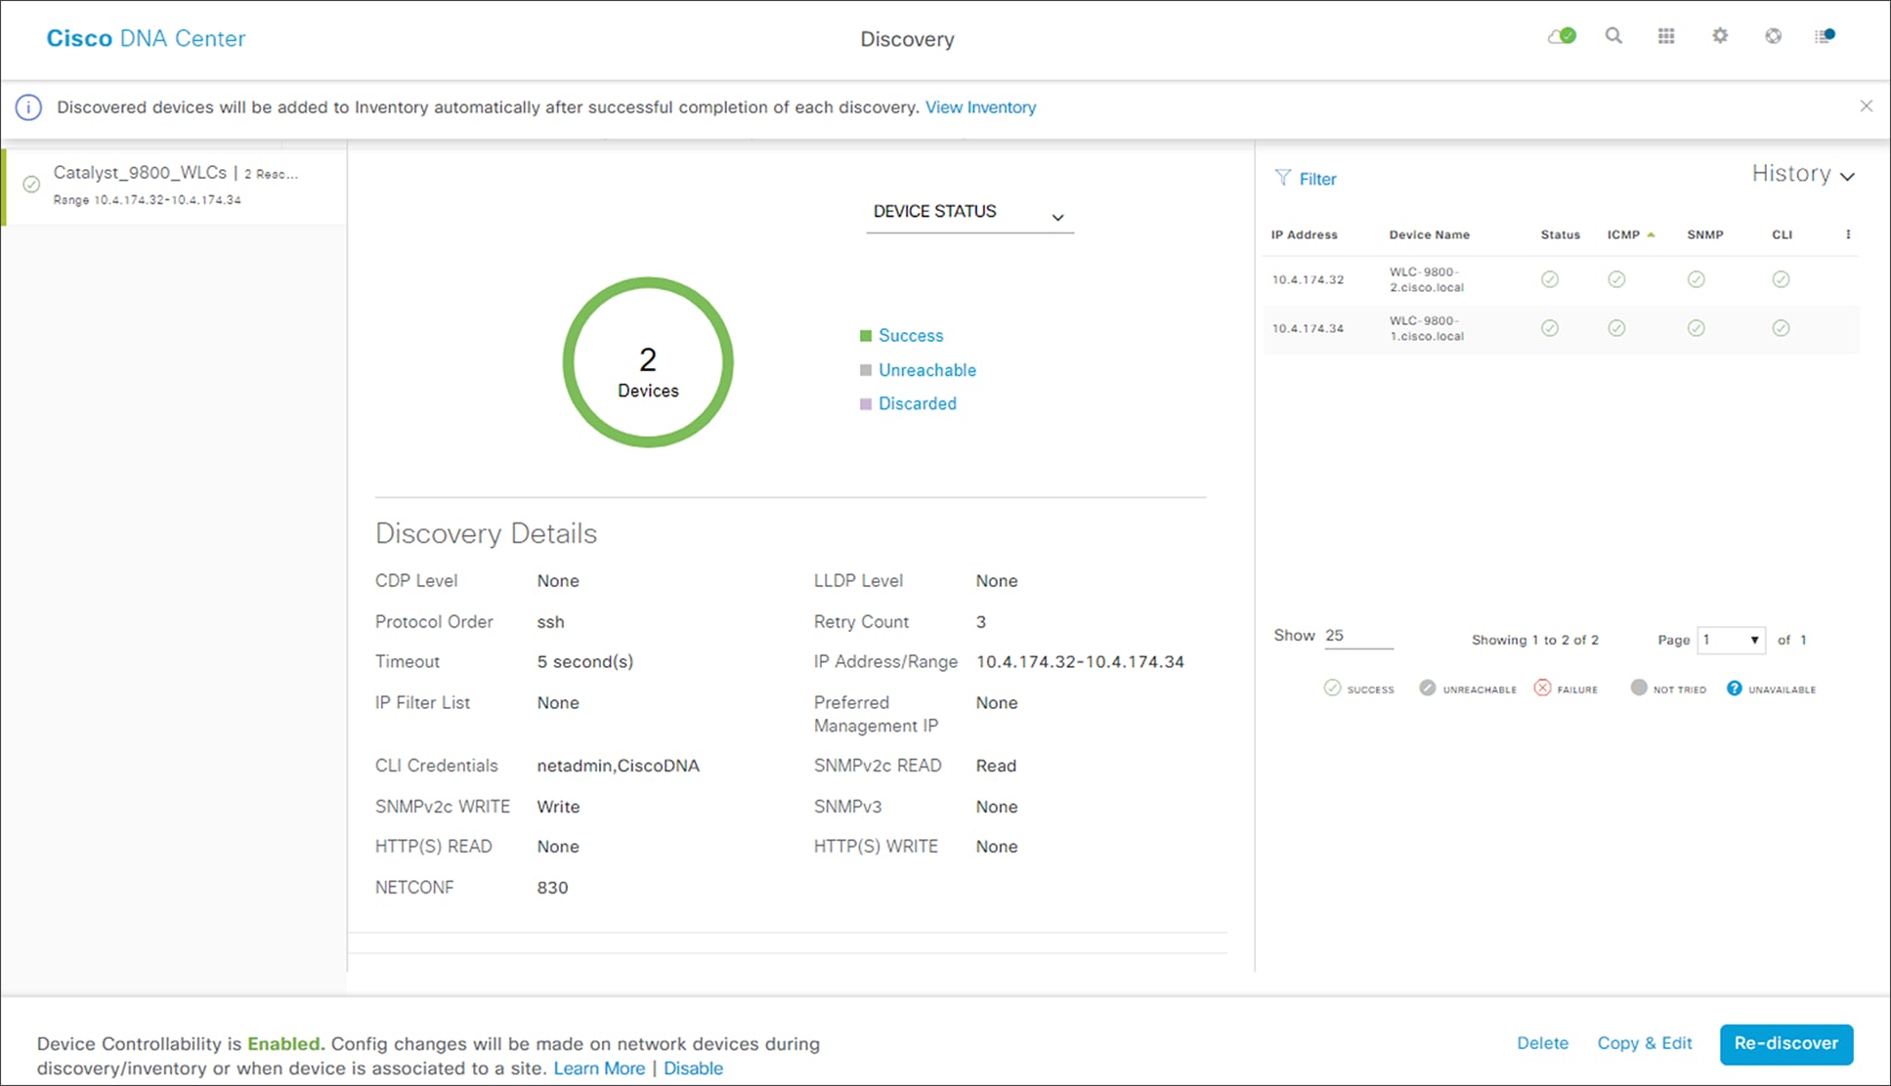Sort by IP Address column header
This screenshot has width=1891, height=1086.
[1304, 234]
